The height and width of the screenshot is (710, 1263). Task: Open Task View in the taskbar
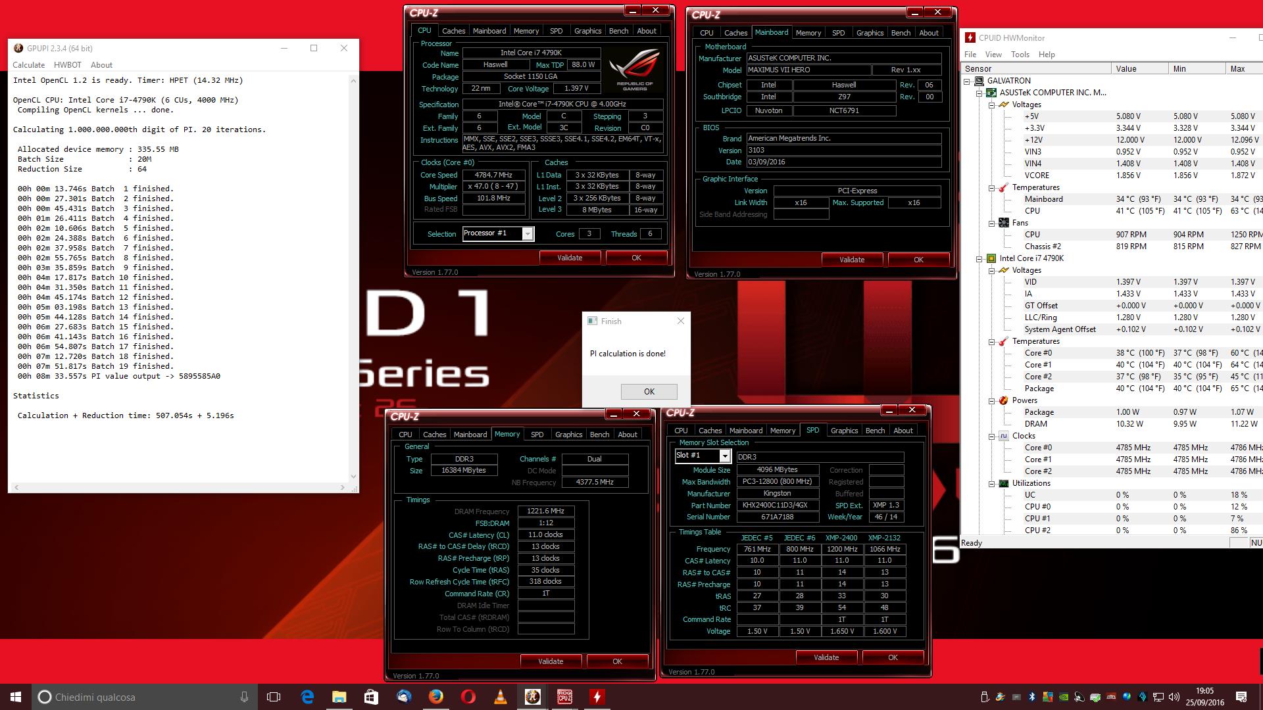[274, 697]
